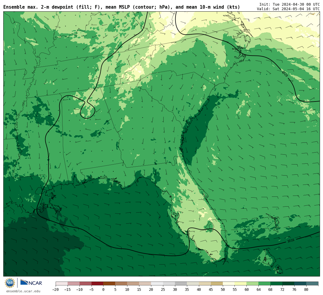Viewport: 323px width, 295px height.
Task: Click the 1020 contour label
Action: pos(285,74)
